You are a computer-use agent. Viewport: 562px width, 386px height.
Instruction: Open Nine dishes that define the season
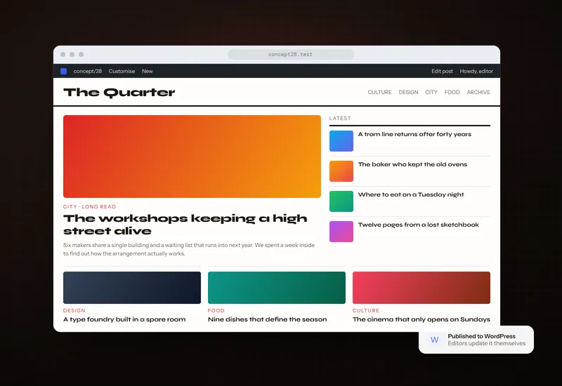pyautogui.click(x=268, y=319)
